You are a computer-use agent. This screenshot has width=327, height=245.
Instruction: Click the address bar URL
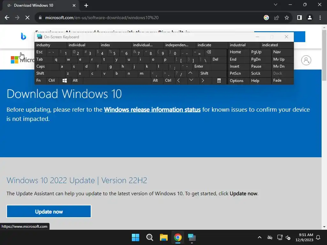[102, 18]
